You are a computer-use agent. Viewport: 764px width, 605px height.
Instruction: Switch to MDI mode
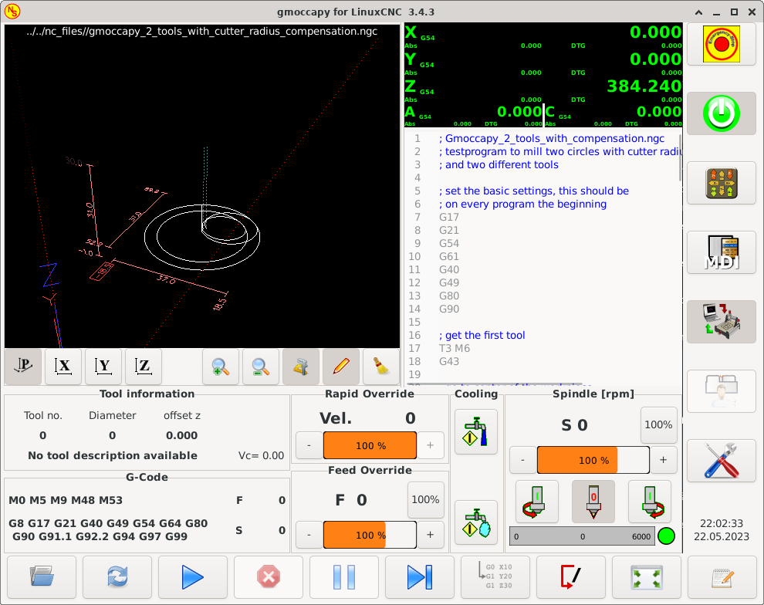coord(721,252)
